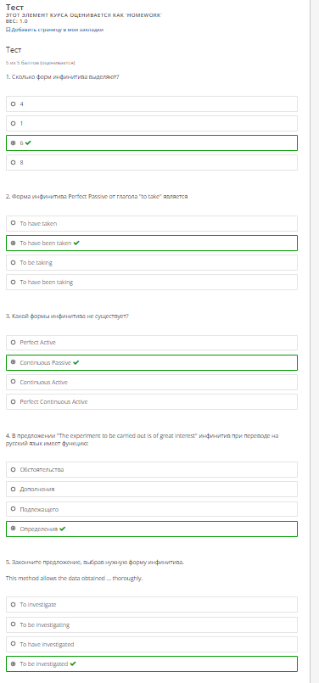Select answer 8 for infinitive forms
This screenshot has height=683, width=319.
(152, 162)
